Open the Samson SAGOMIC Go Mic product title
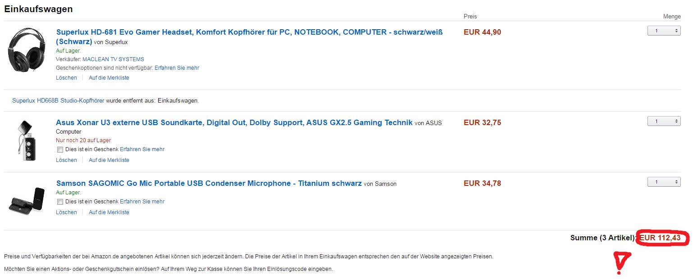The image size is (693, 279). (209, 183)
